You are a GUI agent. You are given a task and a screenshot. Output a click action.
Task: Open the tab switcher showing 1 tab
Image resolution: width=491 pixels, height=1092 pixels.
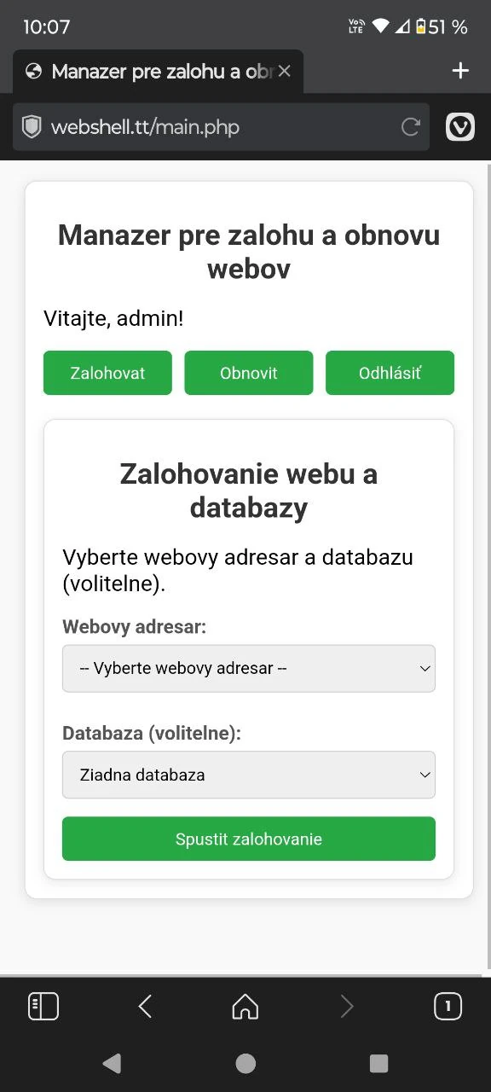point(448,1007)
